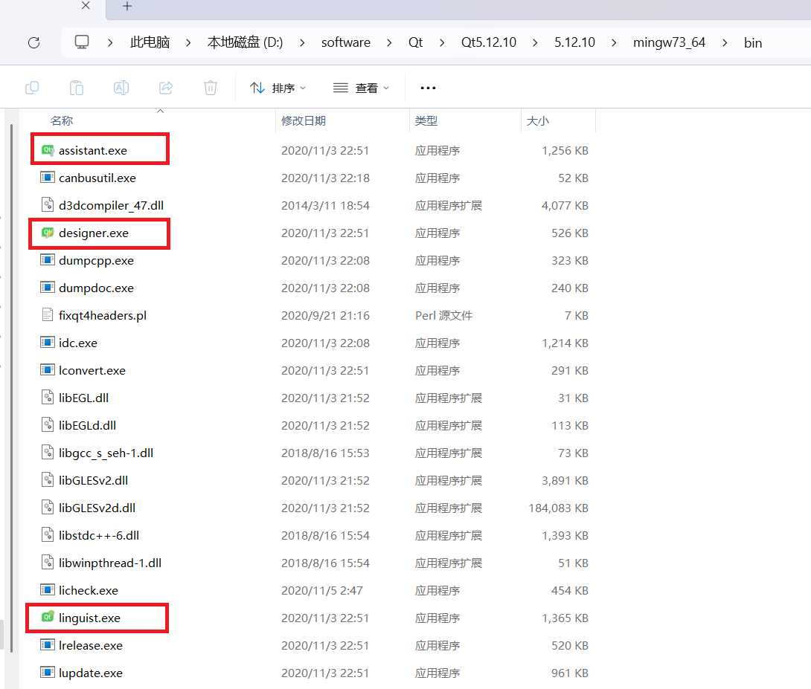Click the libgcc_s_seh-1.dll file icon
Screen dimensions: 811x689
(x=48, y=453)
